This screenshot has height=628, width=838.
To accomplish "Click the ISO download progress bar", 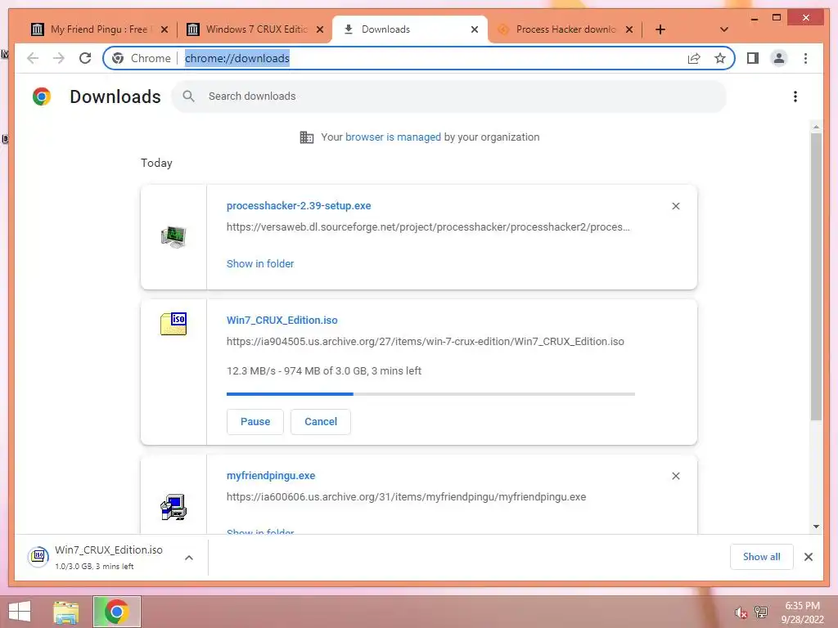I will pos(430,394).
